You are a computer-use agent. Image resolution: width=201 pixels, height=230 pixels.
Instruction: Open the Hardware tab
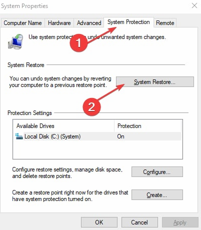tap(59, 23)
